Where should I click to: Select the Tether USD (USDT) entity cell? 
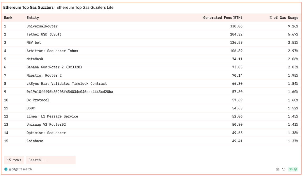click(x=44, y=34)
